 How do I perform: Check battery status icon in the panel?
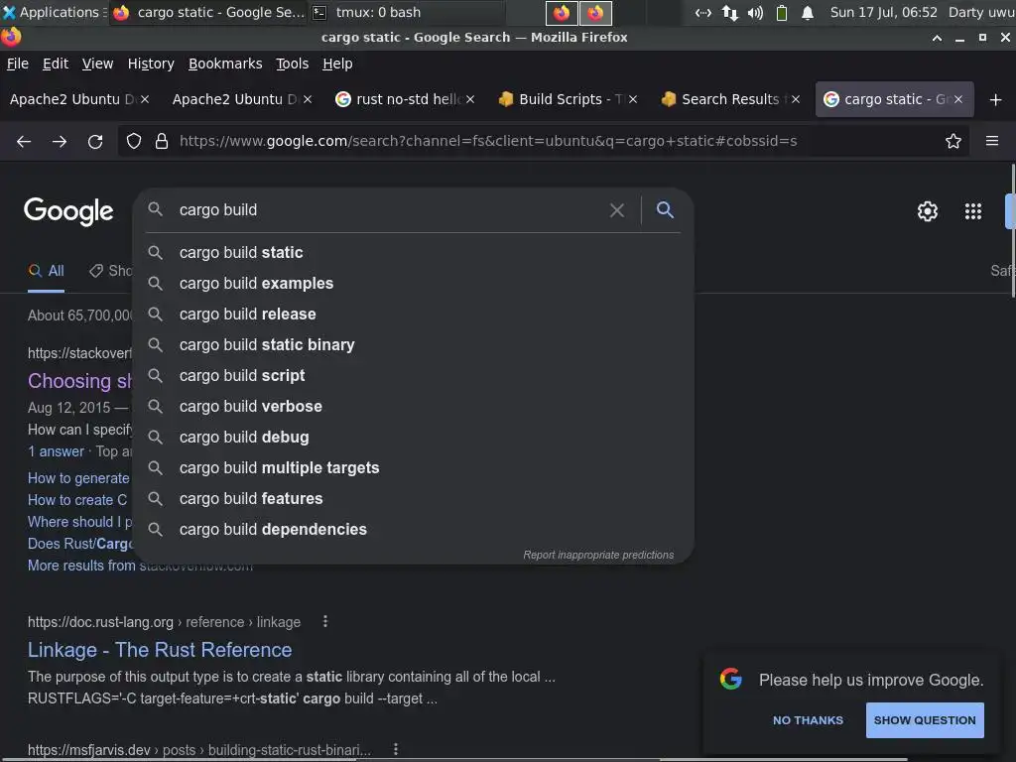782,13
